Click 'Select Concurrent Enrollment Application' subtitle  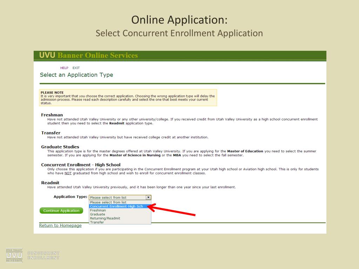click(179, 33)
